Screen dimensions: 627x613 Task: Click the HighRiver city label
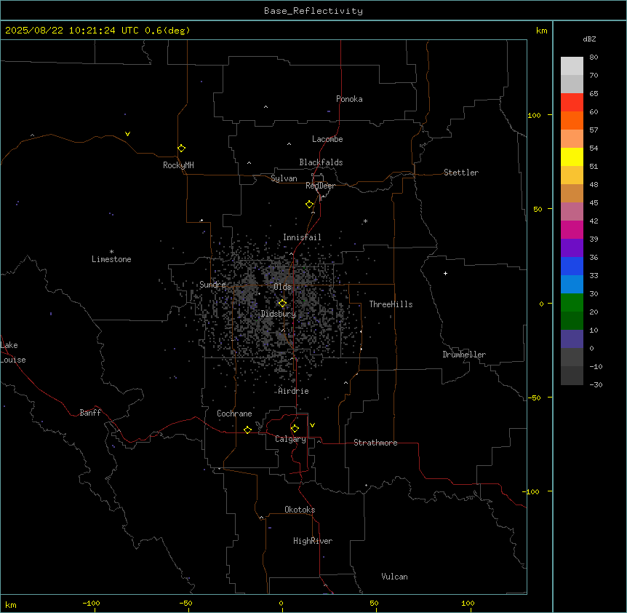313,541
